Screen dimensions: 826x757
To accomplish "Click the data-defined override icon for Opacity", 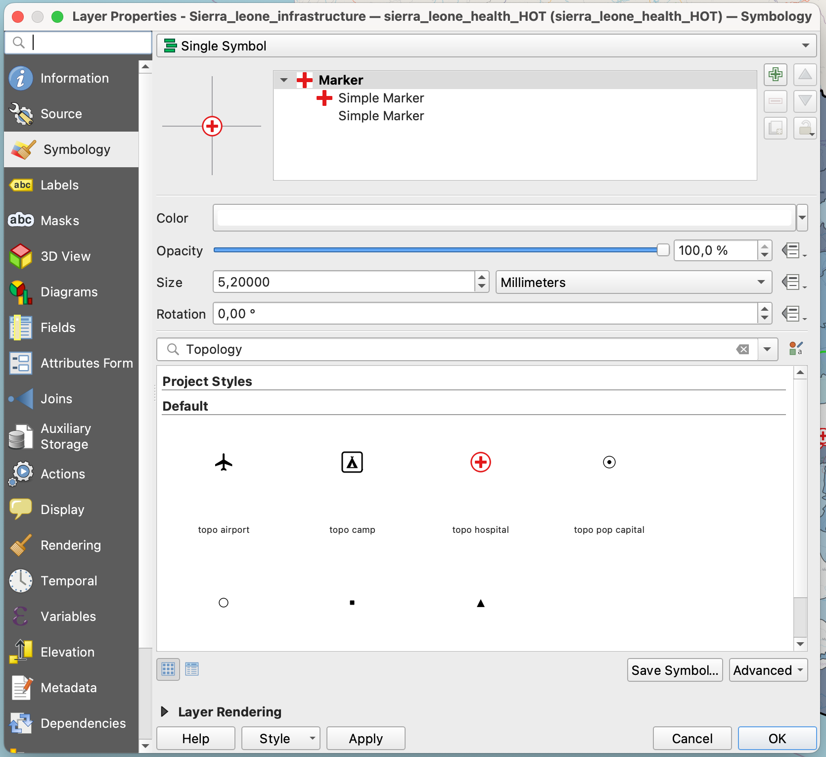I will [x=793, y=250].
